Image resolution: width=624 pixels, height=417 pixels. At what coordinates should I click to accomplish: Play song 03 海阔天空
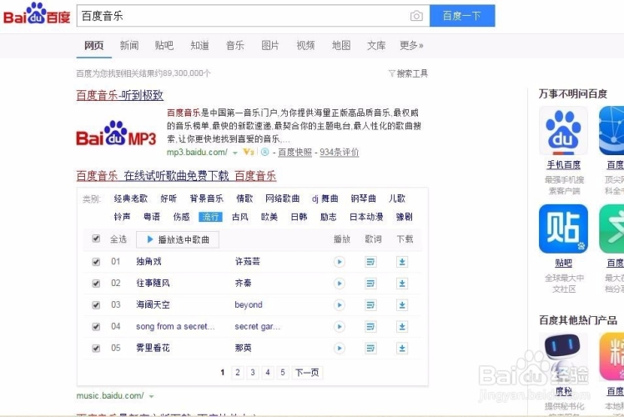(339, 304)
